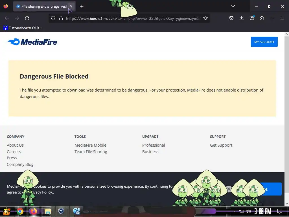289x217 pixels.
Task: Open the 3:00 AM clock
Action: point(263,211)
